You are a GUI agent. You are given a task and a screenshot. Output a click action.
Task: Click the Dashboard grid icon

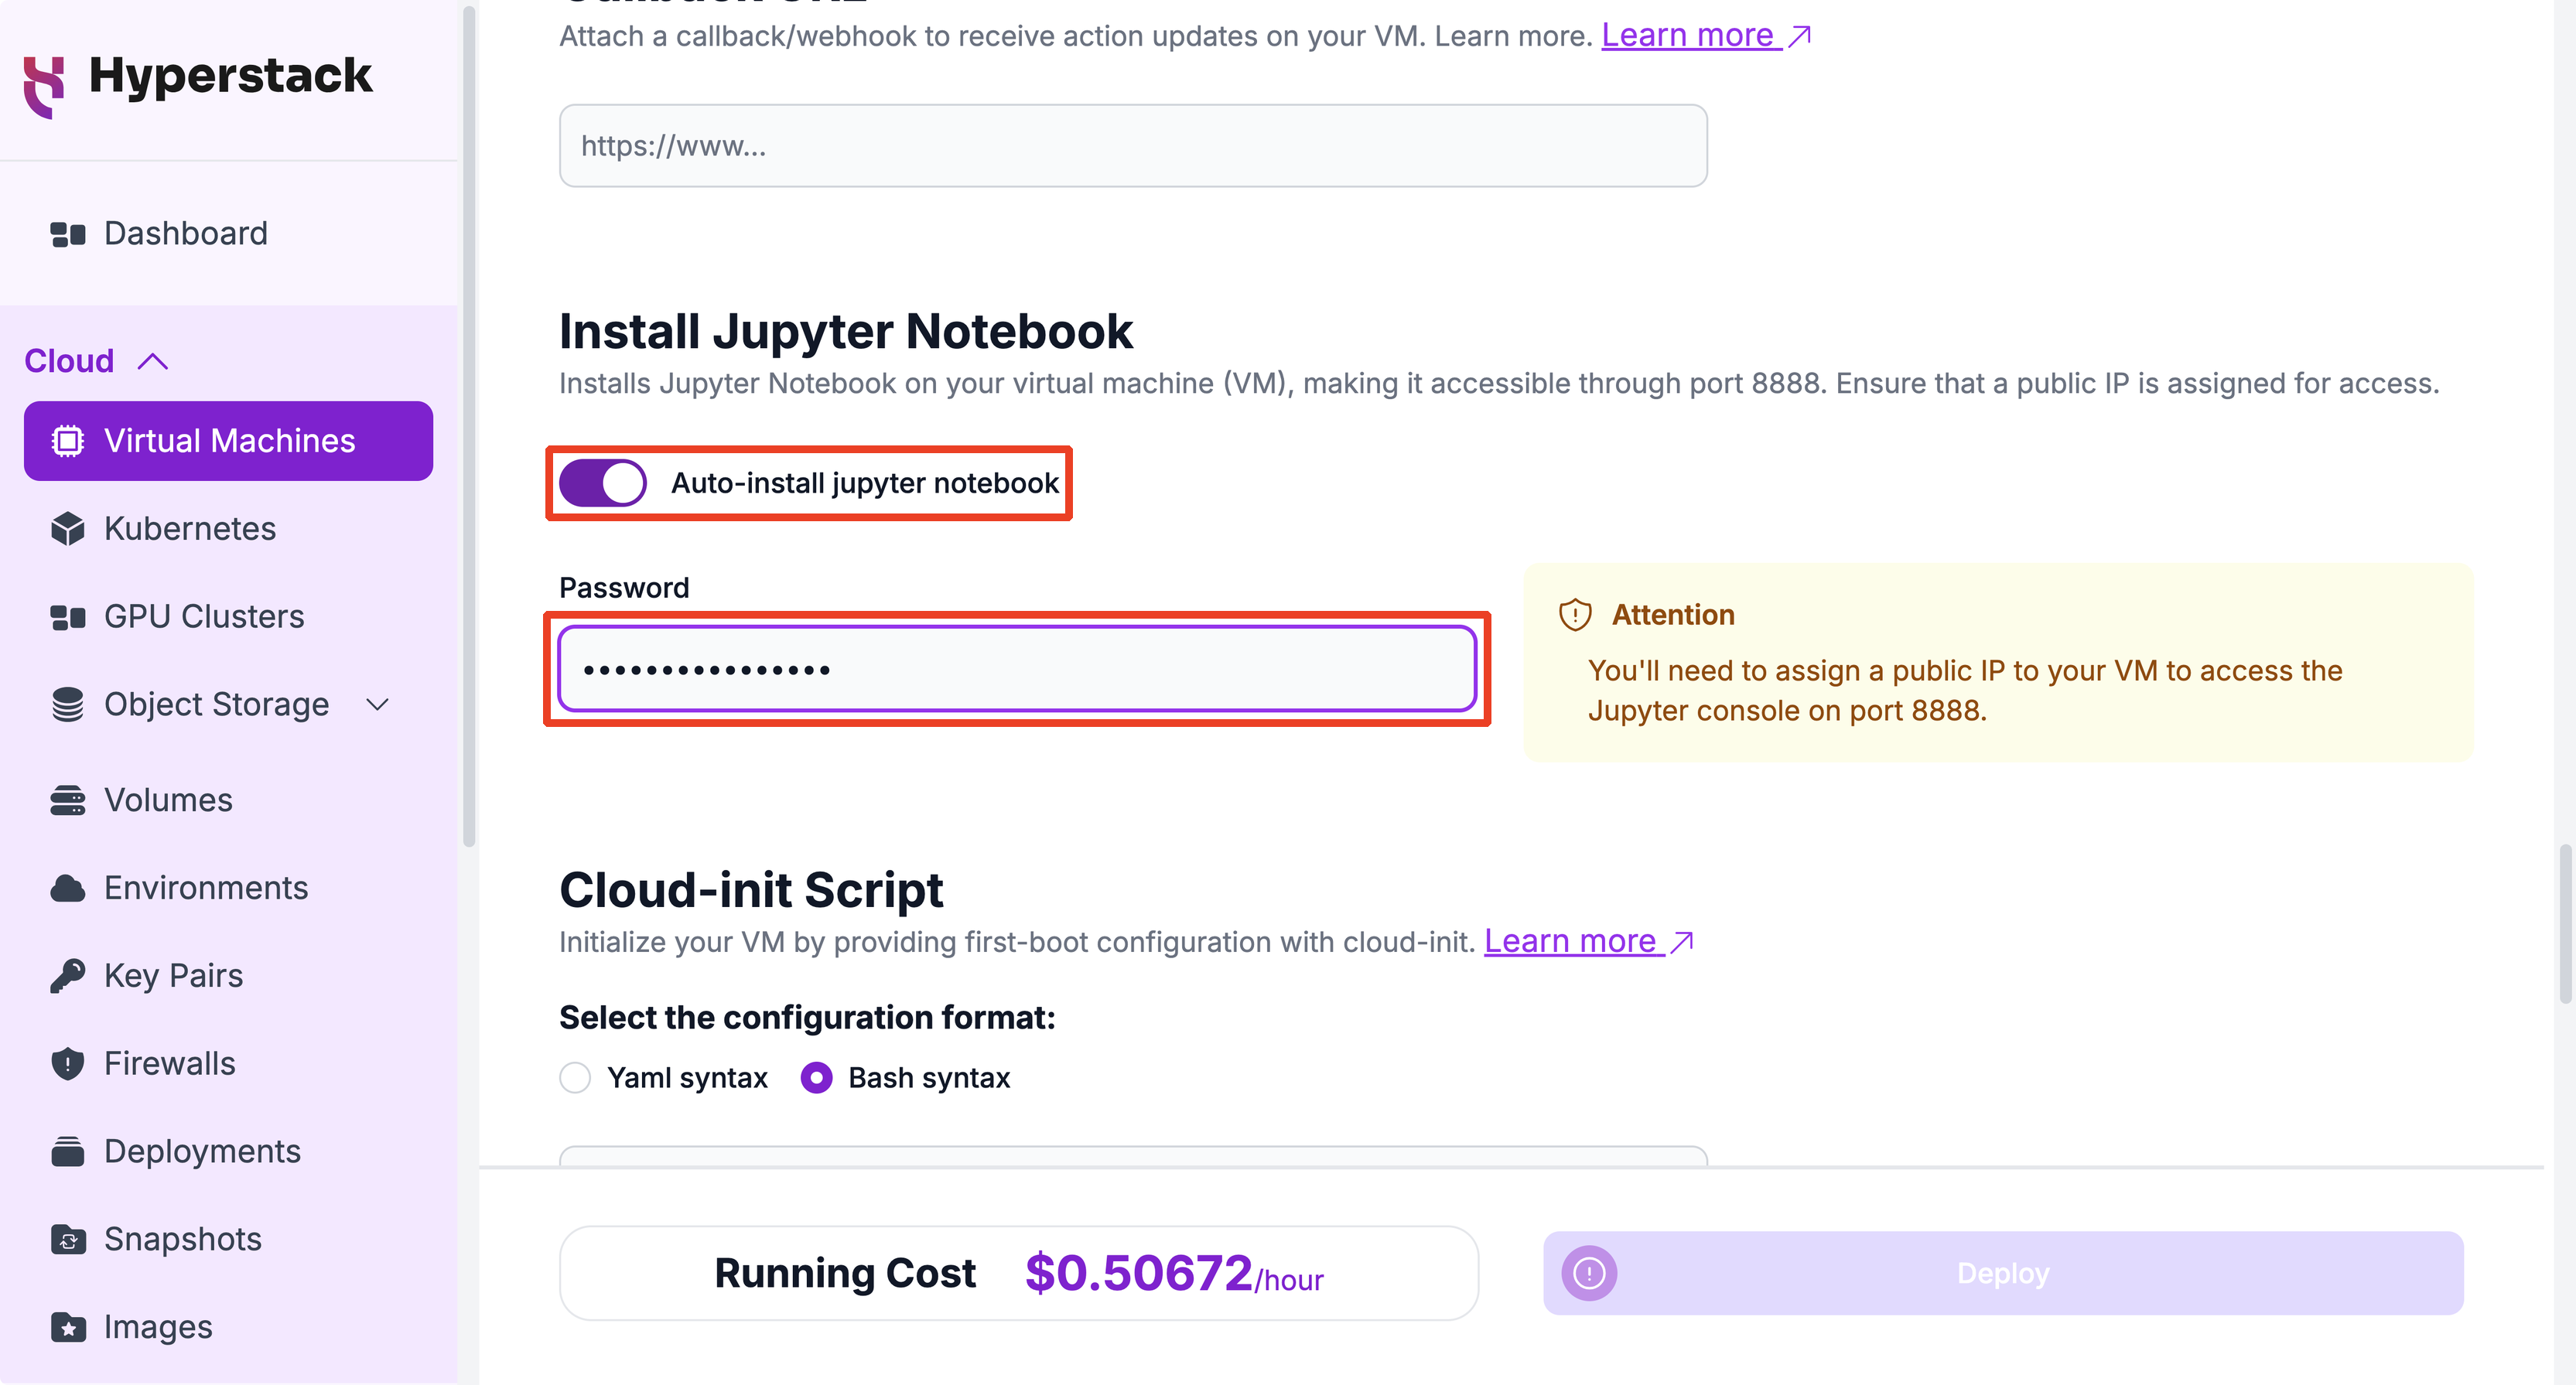coord(67,234)
